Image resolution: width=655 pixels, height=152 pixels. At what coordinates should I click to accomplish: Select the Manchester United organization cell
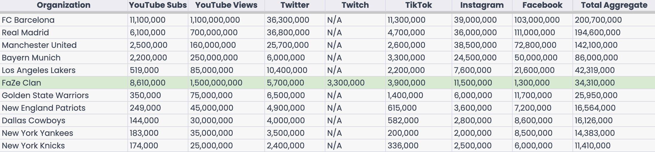(39, 45)
